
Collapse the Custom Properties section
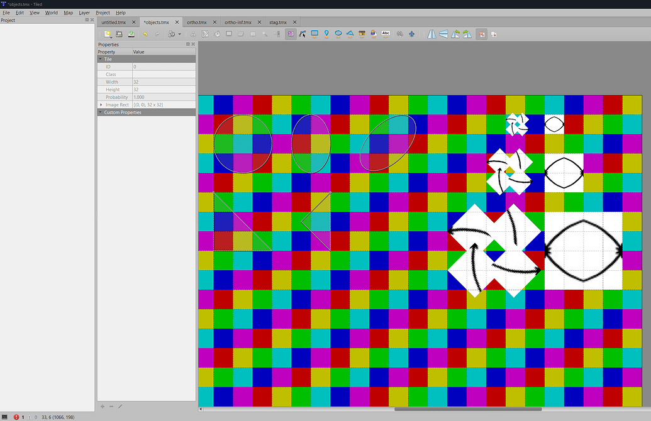pos(100,112)
